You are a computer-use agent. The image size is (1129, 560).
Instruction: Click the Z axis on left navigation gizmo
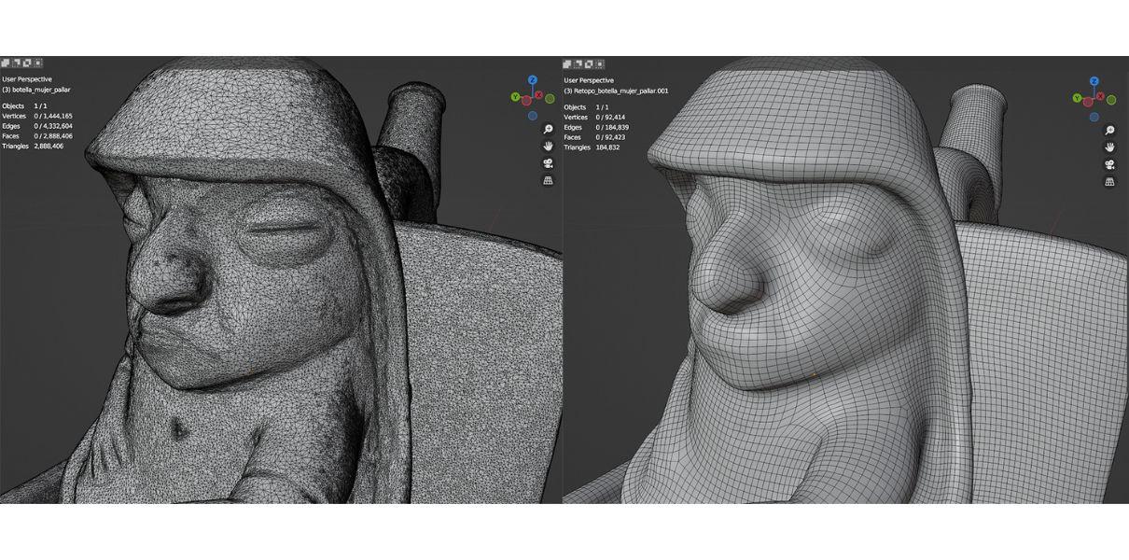533,79
